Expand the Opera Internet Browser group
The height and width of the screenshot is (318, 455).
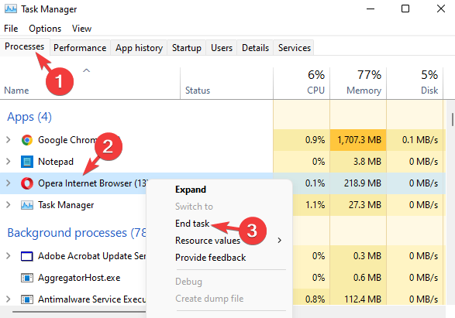click(x=9, y=183)
